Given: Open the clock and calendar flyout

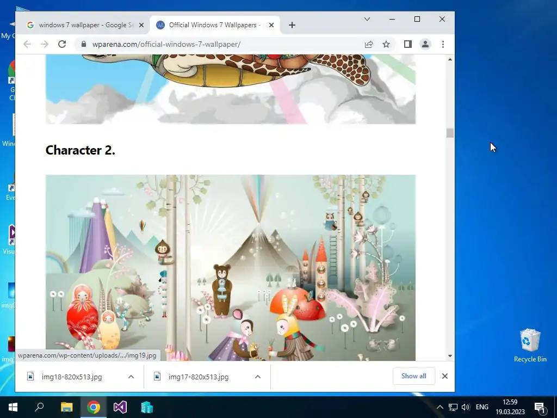Looking at the screenshot, I should (x=510, y=407).
